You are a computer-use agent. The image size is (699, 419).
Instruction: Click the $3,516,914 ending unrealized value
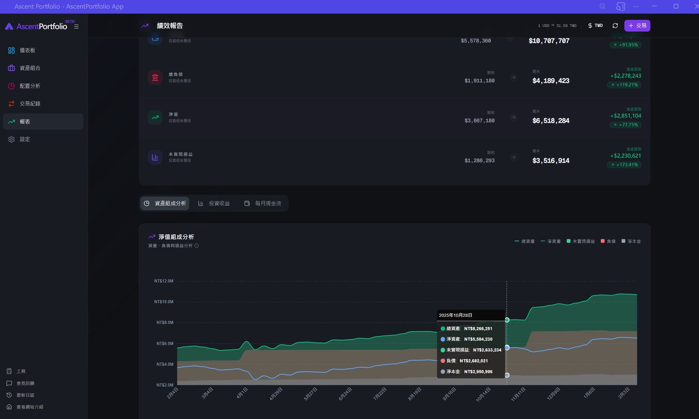click(551, 161)
